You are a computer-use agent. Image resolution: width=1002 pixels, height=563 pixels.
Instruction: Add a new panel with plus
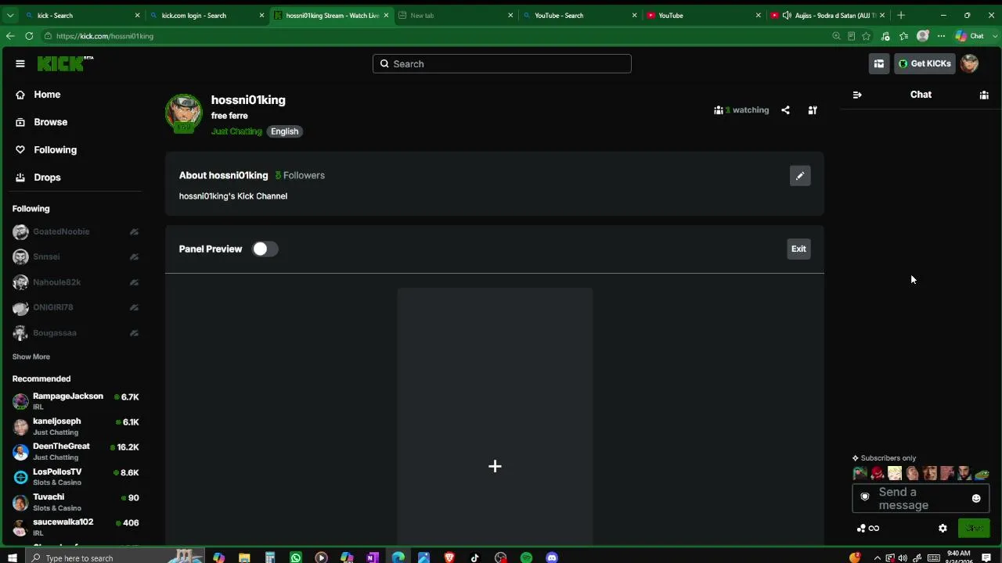click(495, 467)
